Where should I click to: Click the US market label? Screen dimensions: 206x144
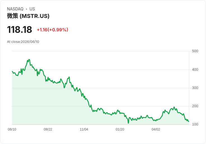(x=32, y=9)
